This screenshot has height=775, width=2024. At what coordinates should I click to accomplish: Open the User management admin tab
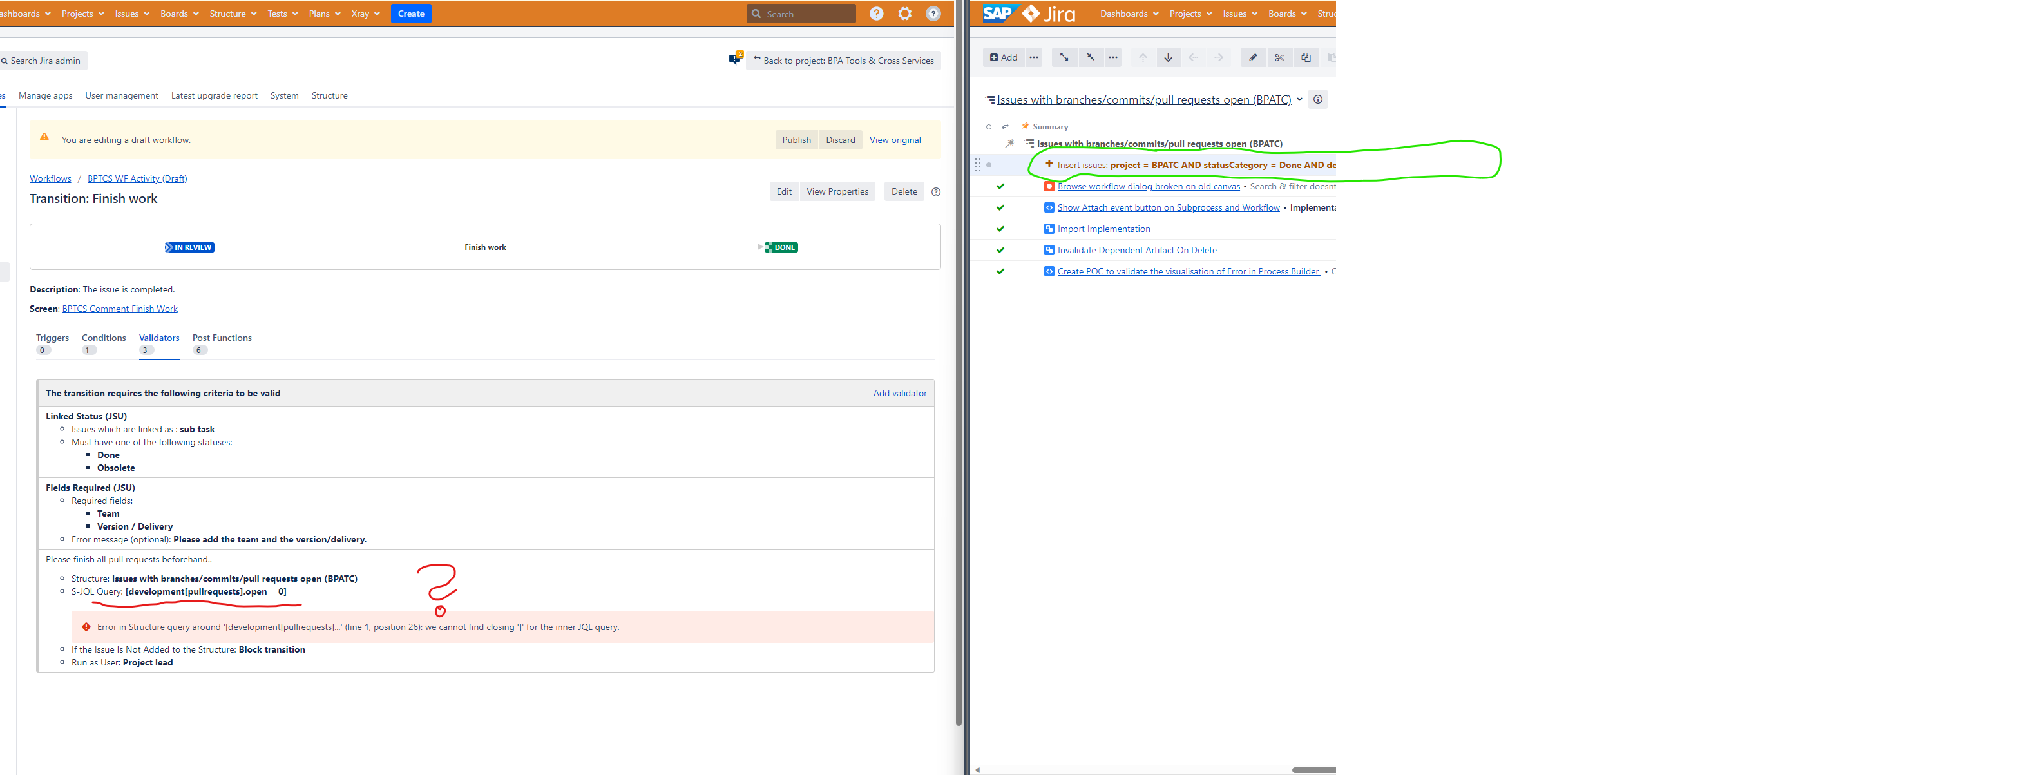point(122,96)
